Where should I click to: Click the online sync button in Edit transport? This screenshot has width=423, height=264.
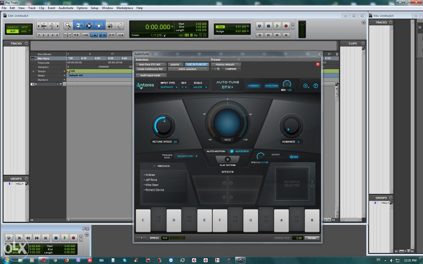point(260,26)
